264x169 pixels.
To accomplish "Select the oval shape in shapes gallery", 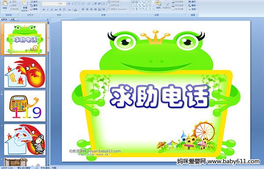I will [150, 2].
